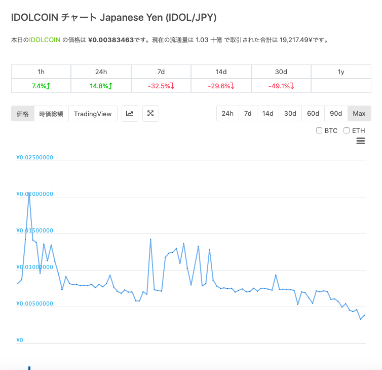Show the Max time range
The image size is (382, 370).
coord(359,113)
